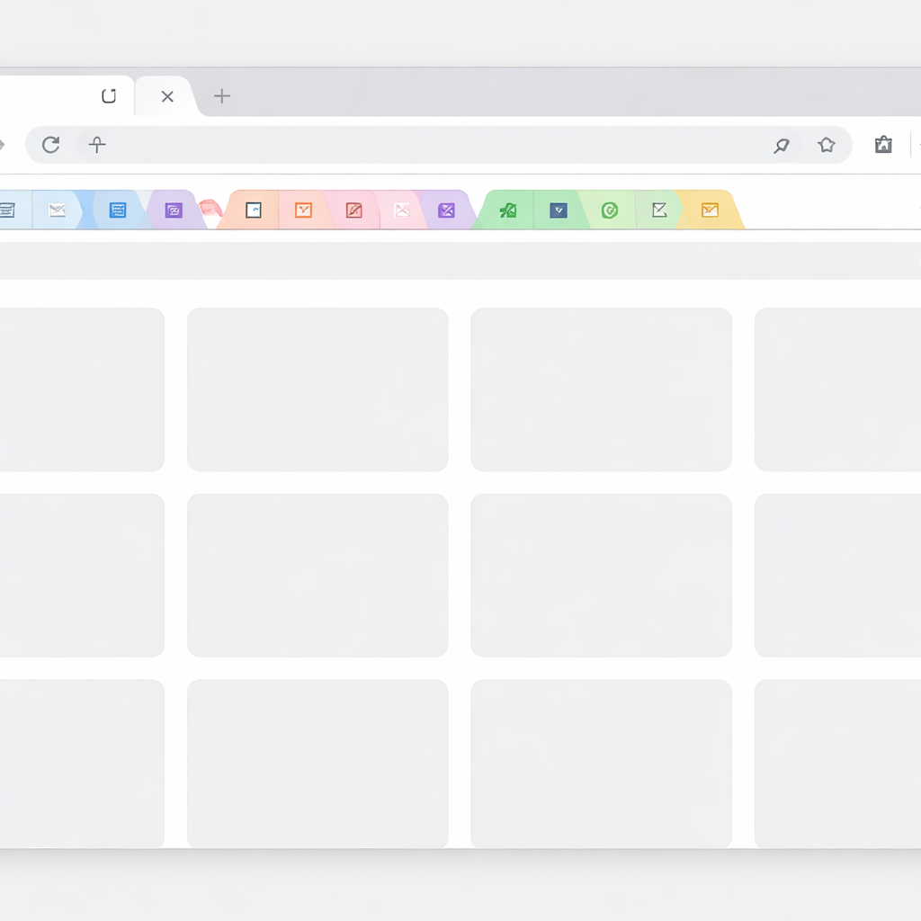Select the third tile in the bottom row
This screenshot has width=921, height=921.
tap(601, 764)
